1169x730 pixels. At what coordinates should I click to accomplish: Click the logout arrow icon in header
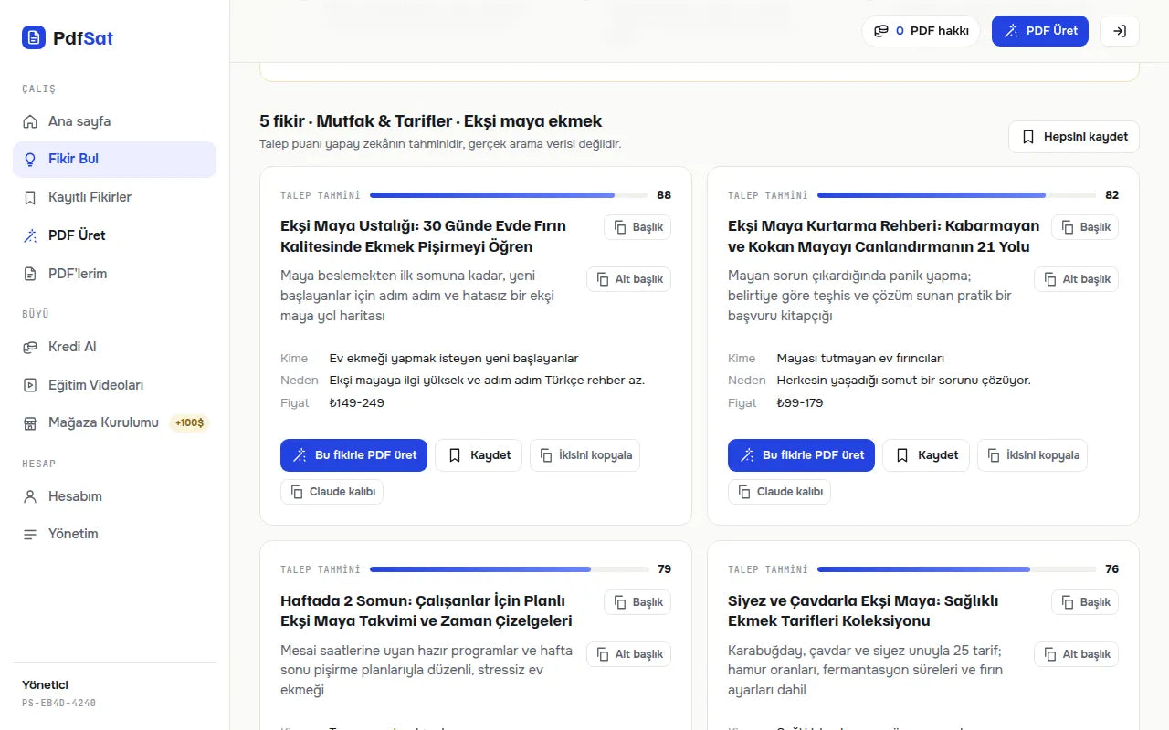1120,31
